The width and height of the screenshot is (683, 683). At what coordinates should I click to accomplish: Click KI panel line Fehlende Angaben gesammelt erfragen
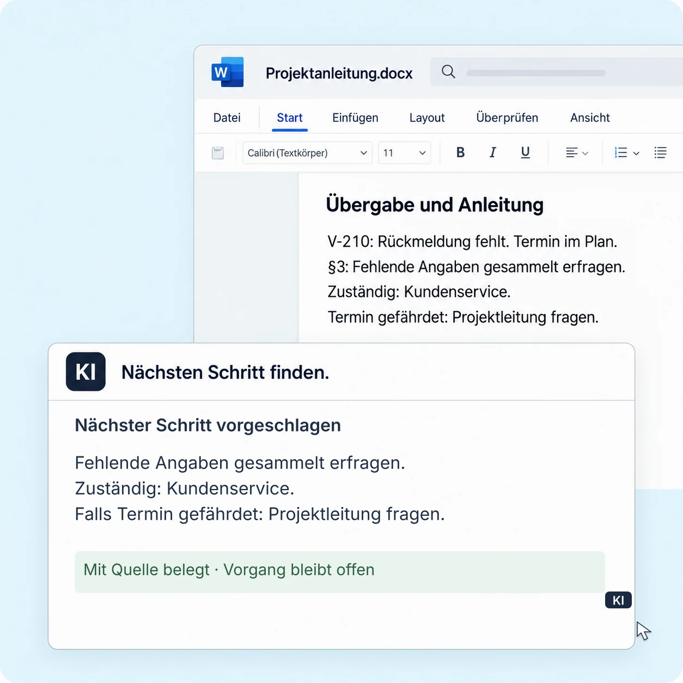click(240, 463)
